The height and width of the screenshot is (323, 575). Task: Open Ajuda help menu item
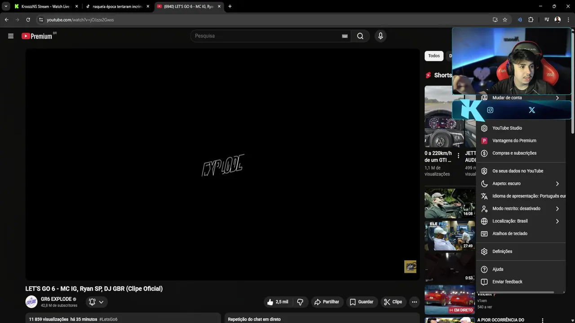pyautogui.click(x=521, y=269)
